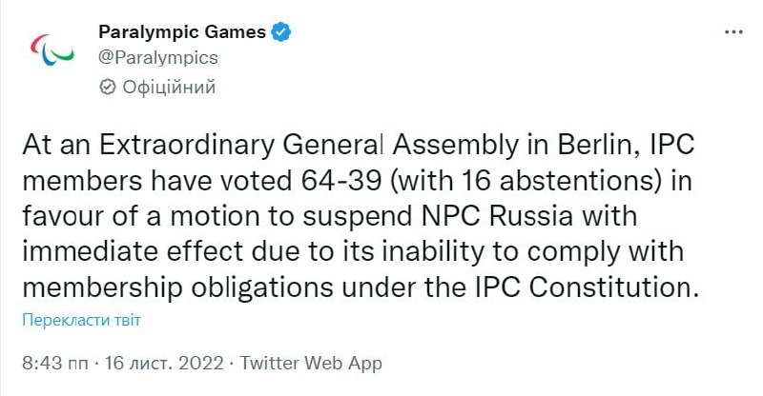The width and height of the screenshot is (763, 396).
Task: Click the gray checkmark icon beside Офіційний
Action: [x=108, y=88]
